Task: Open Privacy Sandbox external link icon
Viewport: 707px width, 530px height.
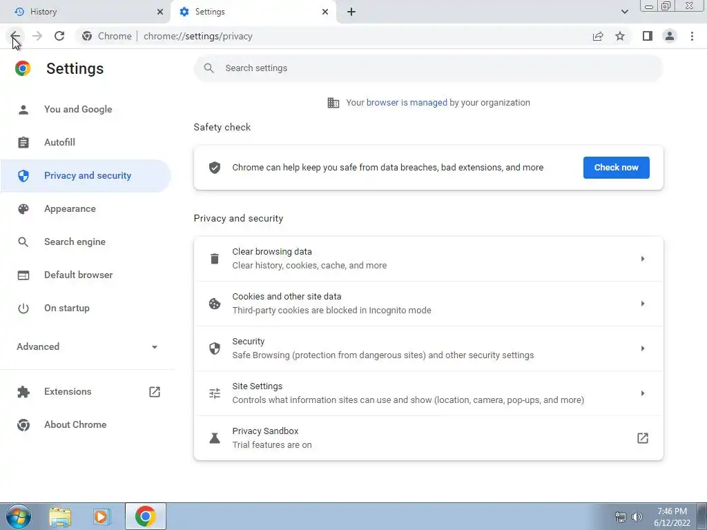Action: tap(643, 438)
